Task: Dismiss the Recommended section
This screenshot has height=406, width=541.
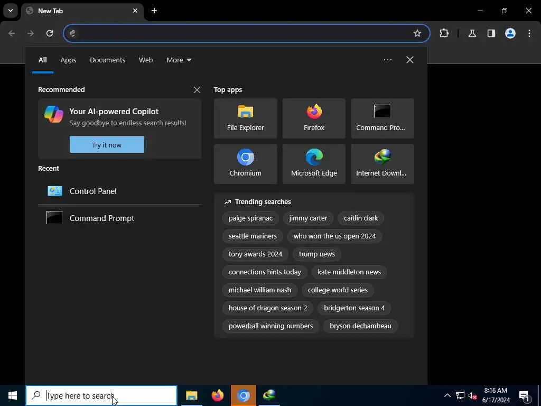Action: pos(197,90)
